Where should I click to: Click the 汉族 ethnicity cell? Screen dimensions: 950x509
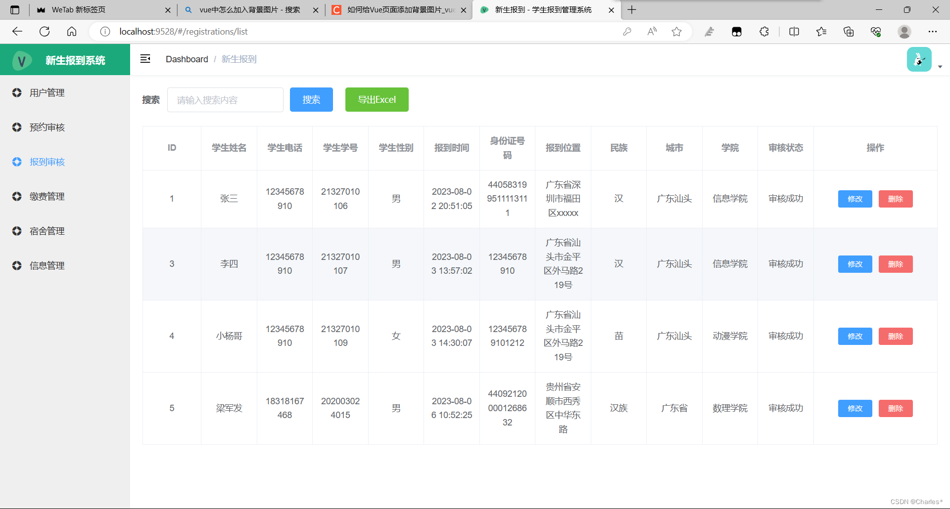point(618,408)
